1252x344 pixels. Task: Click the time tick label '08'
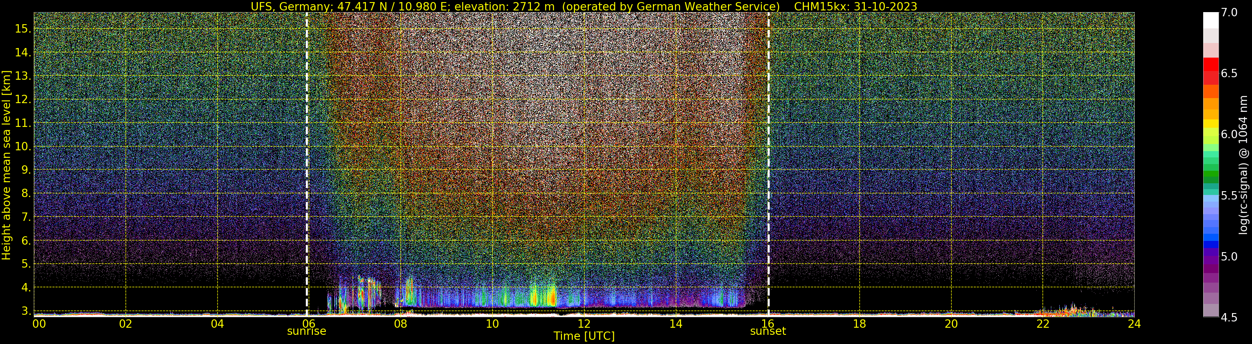(x=401, y=324)
